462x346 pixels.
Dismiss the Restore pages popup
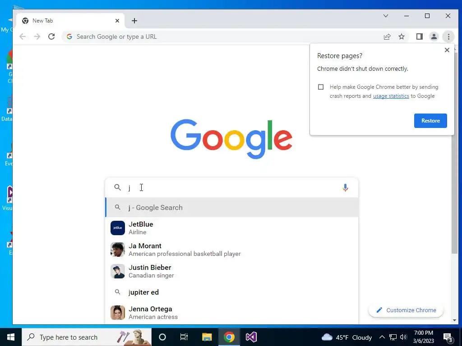pos(447,50)
